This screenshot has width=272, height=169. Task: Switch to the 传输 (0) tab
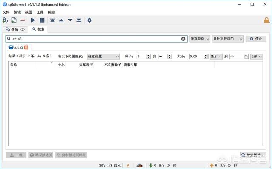(x=15, y=29)
